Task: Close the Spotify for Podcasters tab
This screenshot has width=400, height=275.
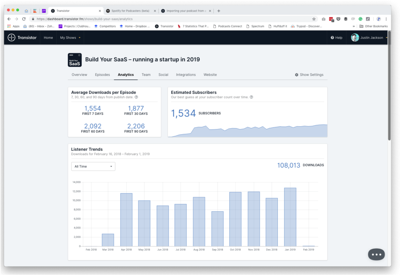Action: pos(155,11)
